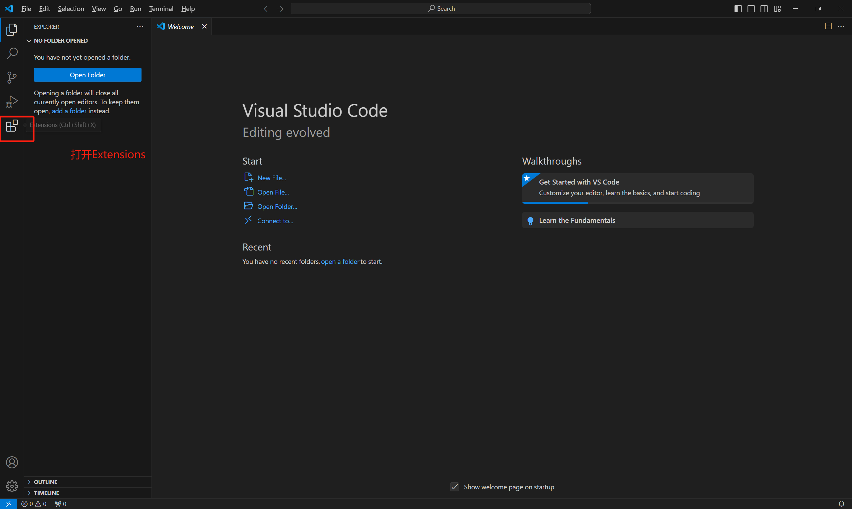Image resolution: width=852 pixels, height=509 pixels.
Task: Open editor More Actions ellipsis
Action: point(841,26)
